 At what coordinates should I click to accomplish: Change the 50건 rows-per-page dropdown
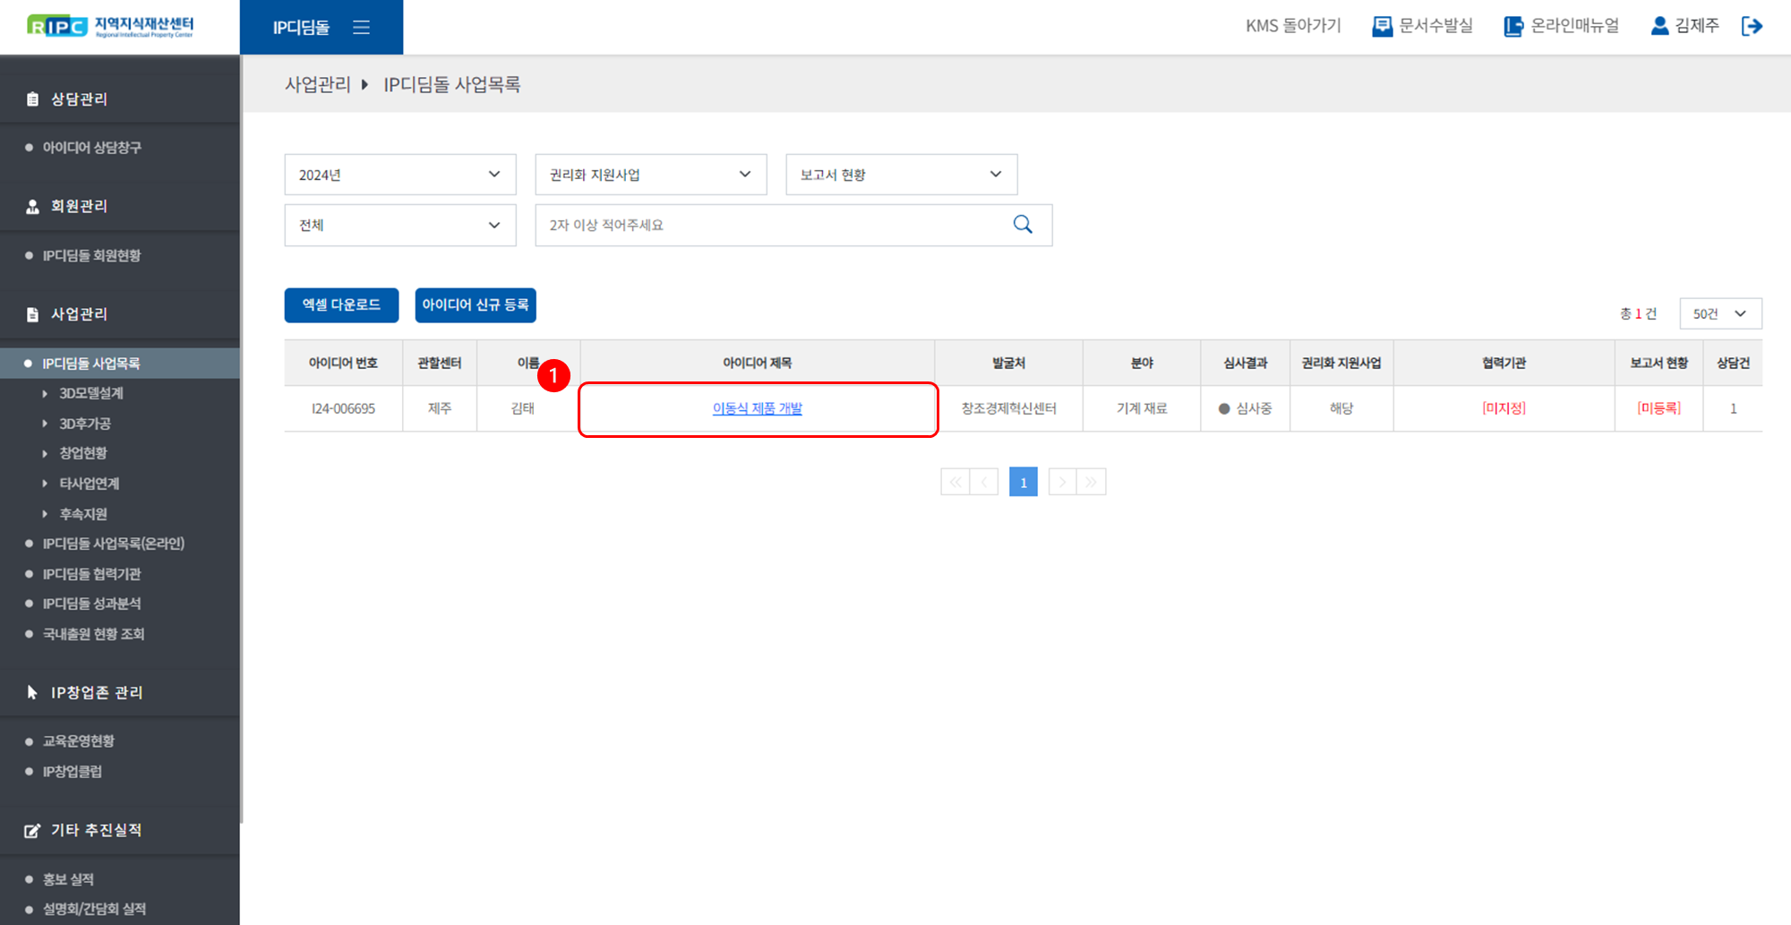coord(1719,313)
